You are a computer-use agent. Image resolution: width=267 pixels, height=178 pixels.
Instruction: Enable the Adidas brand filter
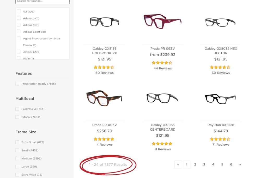click(x=19, y=25)
